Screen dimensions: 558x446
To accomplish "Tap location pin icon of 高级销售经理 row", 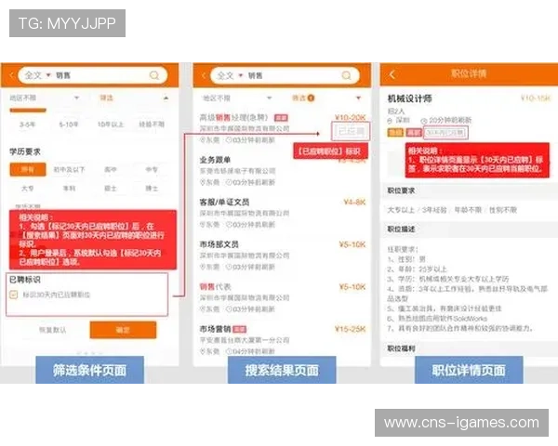I will pos(203,140).
